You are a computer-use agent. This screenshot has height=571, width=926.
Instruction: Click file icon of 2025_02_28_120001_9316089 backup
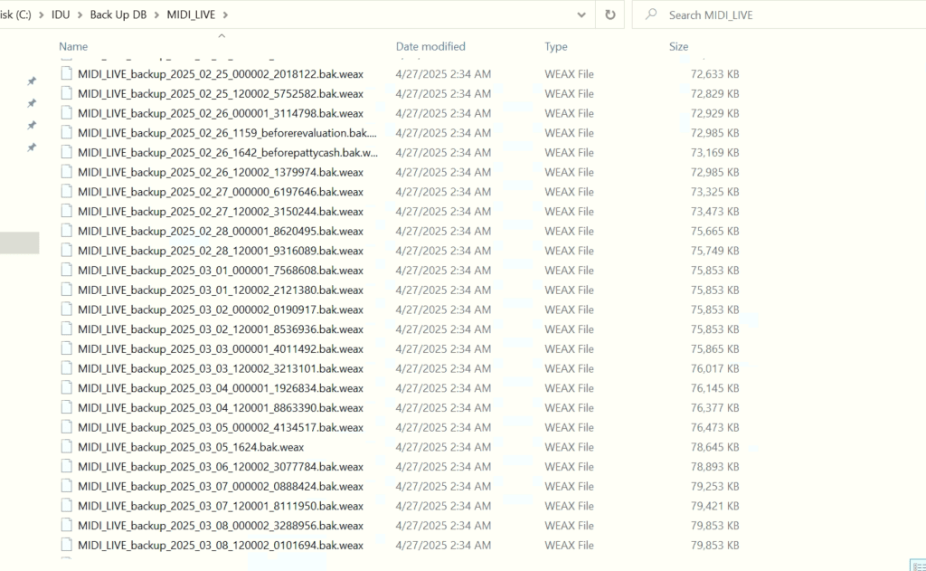pyautogui.click(x=67, y=251)
